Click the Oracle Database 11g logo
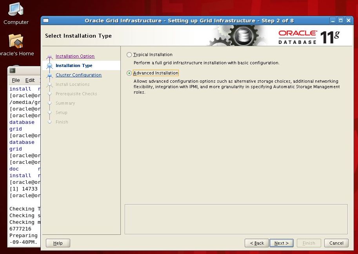The image size is (358, 254). coord(309,37)
